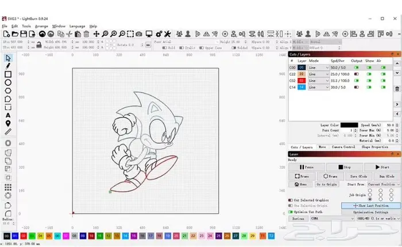
Task: Choose the Position Laser marker tool
Action: [x=8, y=123]
